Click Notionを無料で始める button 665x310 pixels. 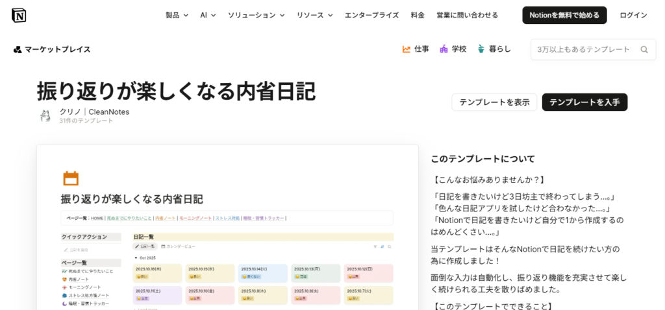[x=564, y=15]
